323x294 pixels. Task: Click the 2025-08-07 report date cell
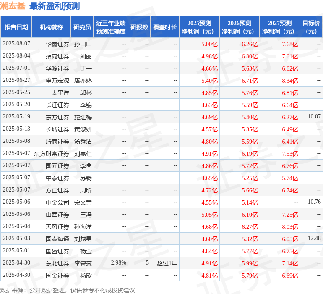coord(16,44)
